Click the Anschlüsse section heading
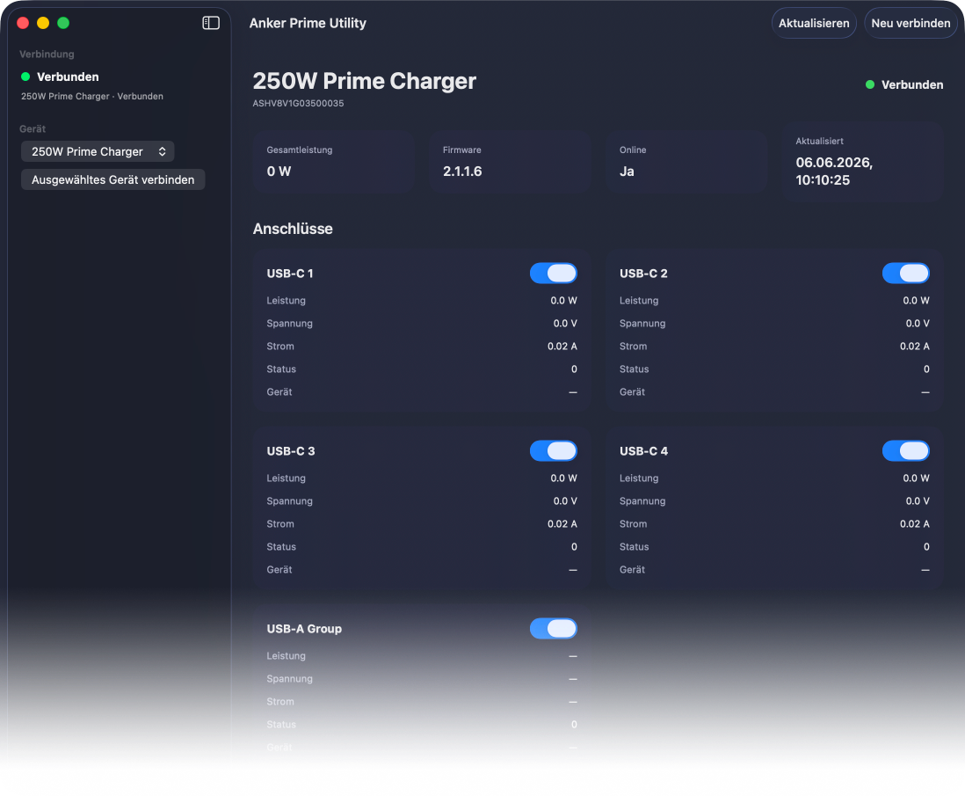The height and width of the screenshot is (796, 965). 293,230
